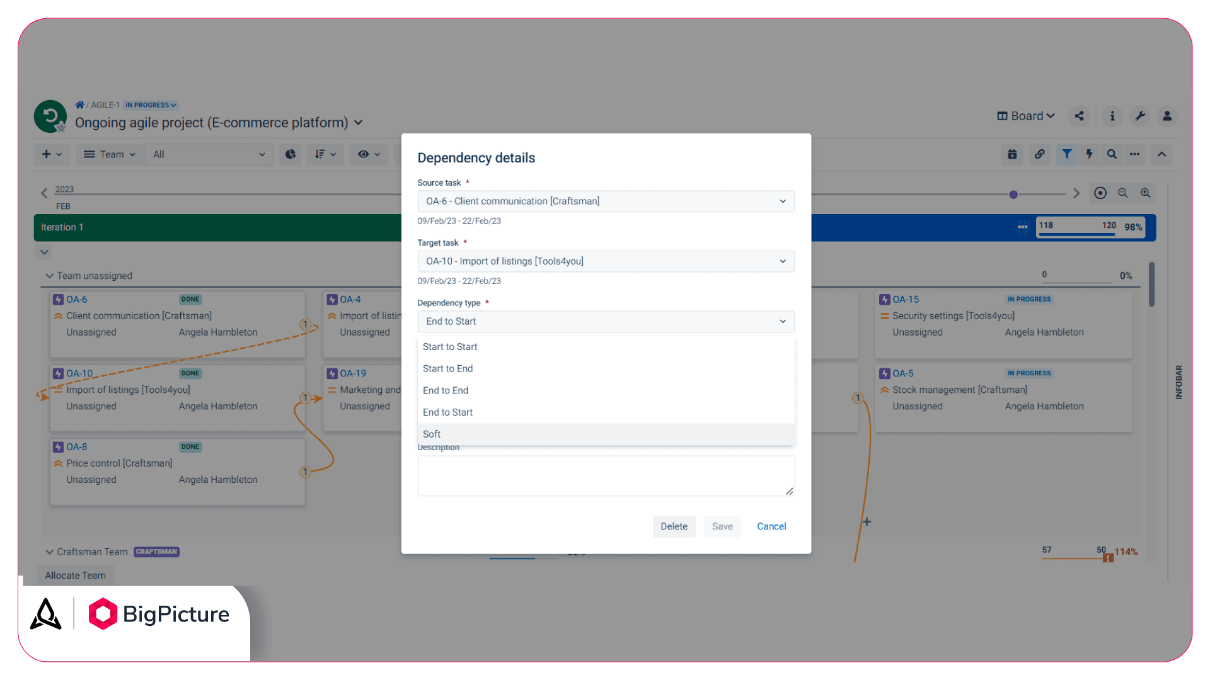Click dependency badge on OA-6 card

pyautogui.click(x=305, y=325)
